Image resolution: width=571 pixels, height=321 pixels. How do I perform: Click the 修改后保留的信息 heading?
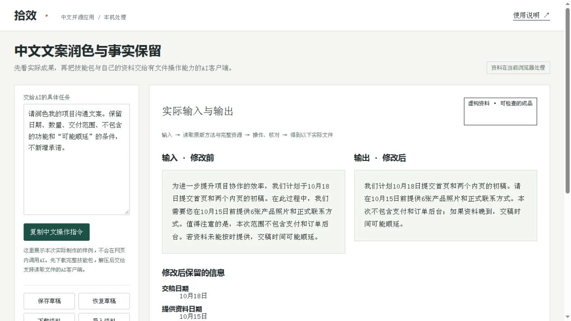193,273
